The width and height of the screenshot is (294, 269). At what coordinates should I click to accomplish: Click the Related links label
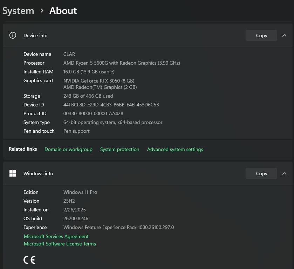pos(23,149)
